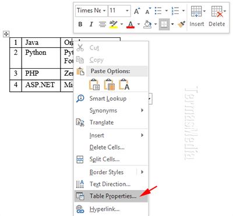Viewport: 233px width, 216px height.
Task: Open the Borders dropdown arrow
Action: click(172, 24)
